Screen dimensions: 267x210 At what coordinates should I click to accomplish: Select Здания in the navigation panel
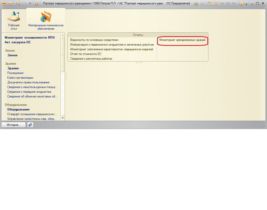coord(13,68)
